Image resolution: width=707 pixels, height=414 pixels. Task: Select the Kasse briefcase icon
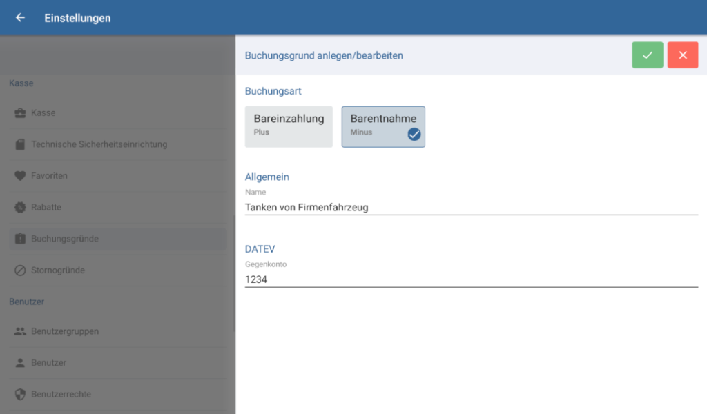19,112
